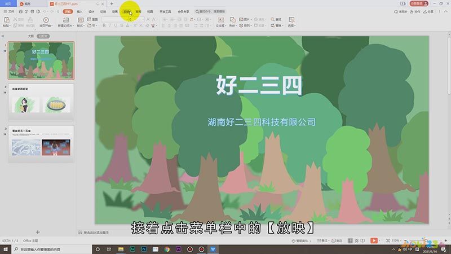Open the 插入 (Insert) ribbon tab
The width and height of the screenshot is (451, 254).
point(79,11)
